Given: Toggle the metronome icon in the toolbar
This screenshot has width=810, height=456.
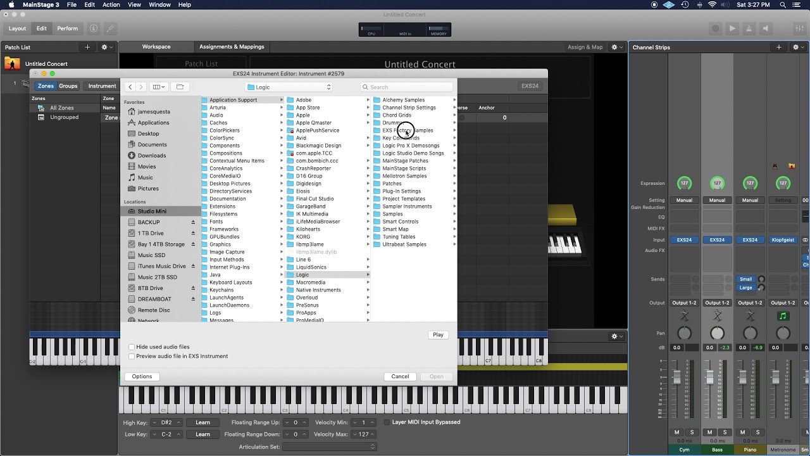Looking at the screenshot, I should 749,28.
